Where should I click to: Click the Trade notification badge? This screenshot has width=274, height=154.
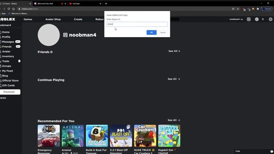tap(19, 61)
